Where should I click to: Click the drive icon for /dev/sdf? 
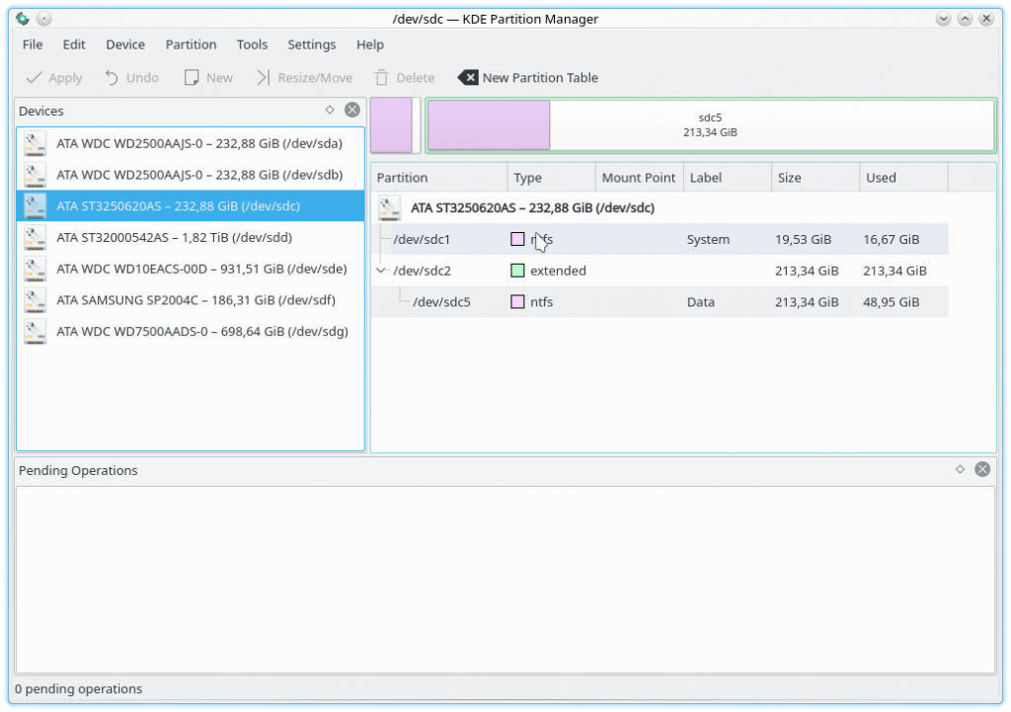click(35, 300)
